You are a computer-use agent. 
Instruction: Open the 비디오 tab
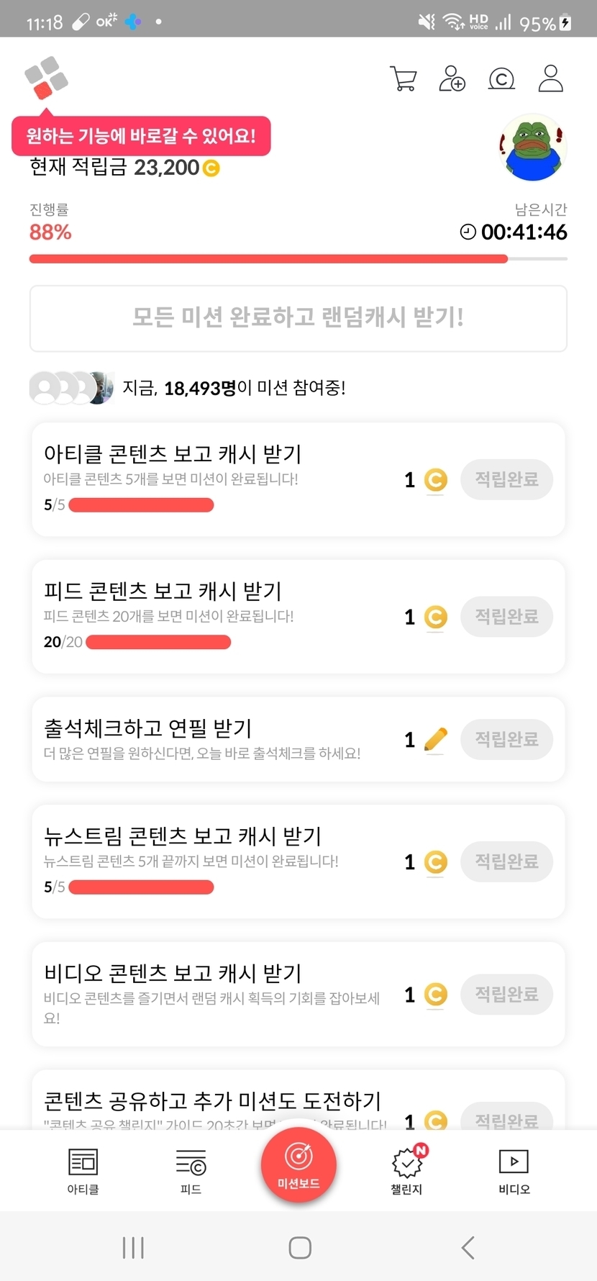click(514, 1170)
